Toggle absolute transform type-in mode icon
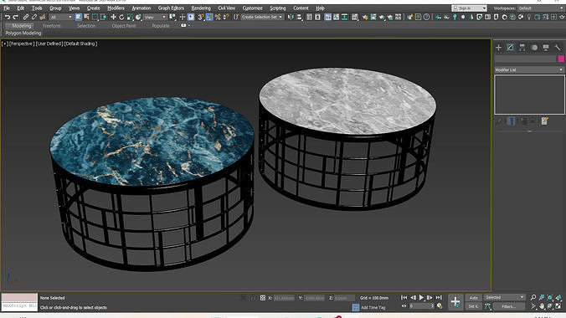566x318 pixels. [x=262, y=298]
